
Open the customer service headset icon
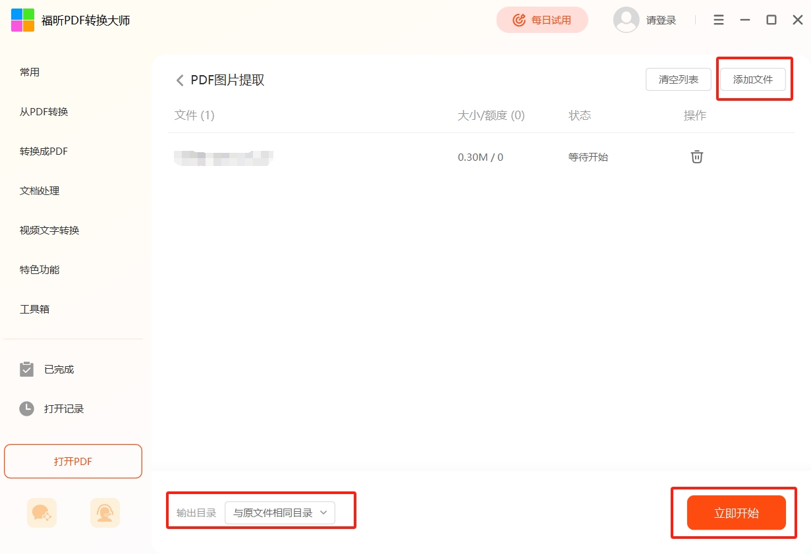pos(105,512)
